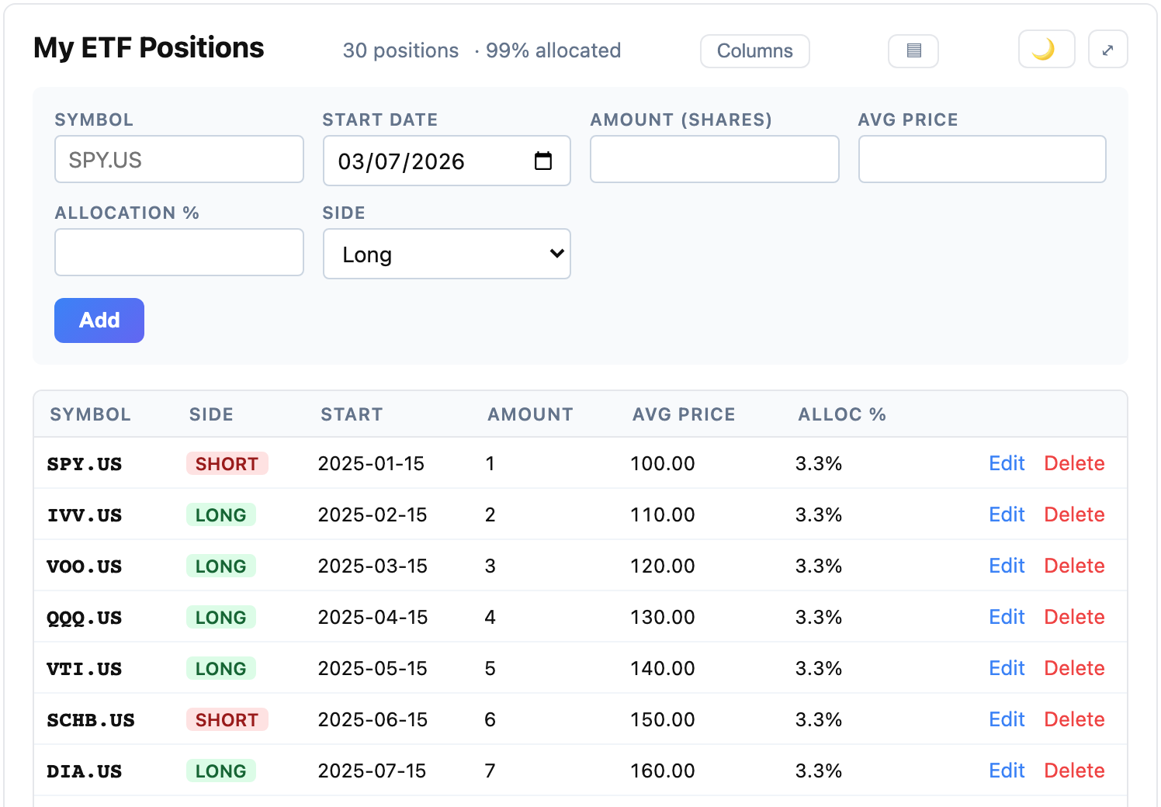This screenshot has height=807, width=1161.
Task: Delete the DIA.US position
Action: 1074,771
